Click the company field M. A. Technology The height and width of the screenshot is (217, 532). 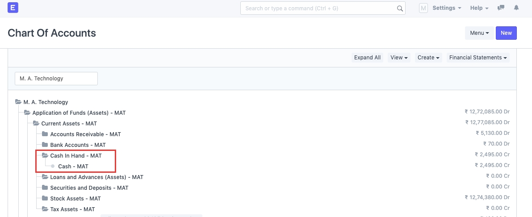click(56, 79)
